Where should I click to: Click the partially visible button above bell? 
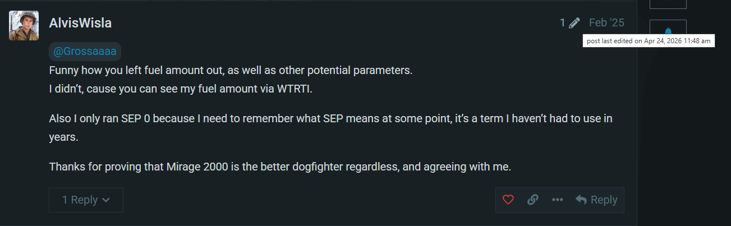click(x=668, y=4)
